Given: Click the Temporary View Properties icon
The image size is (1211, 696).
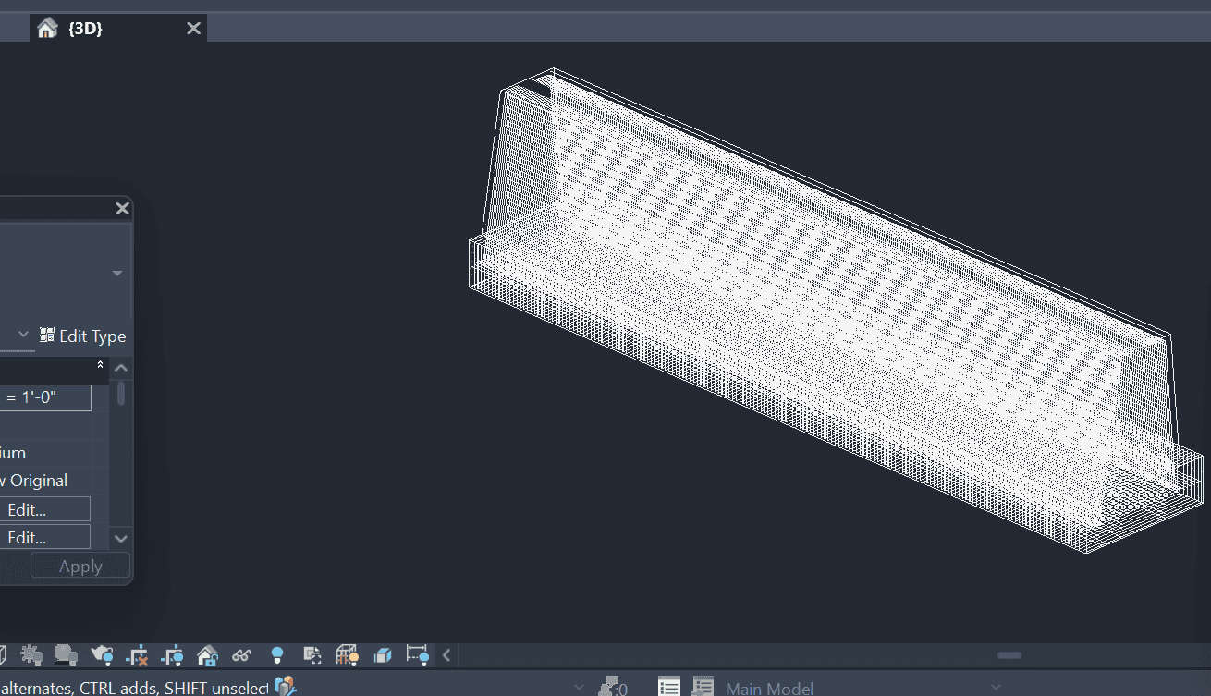Looking at the screenshot, I should click(312, 655).
